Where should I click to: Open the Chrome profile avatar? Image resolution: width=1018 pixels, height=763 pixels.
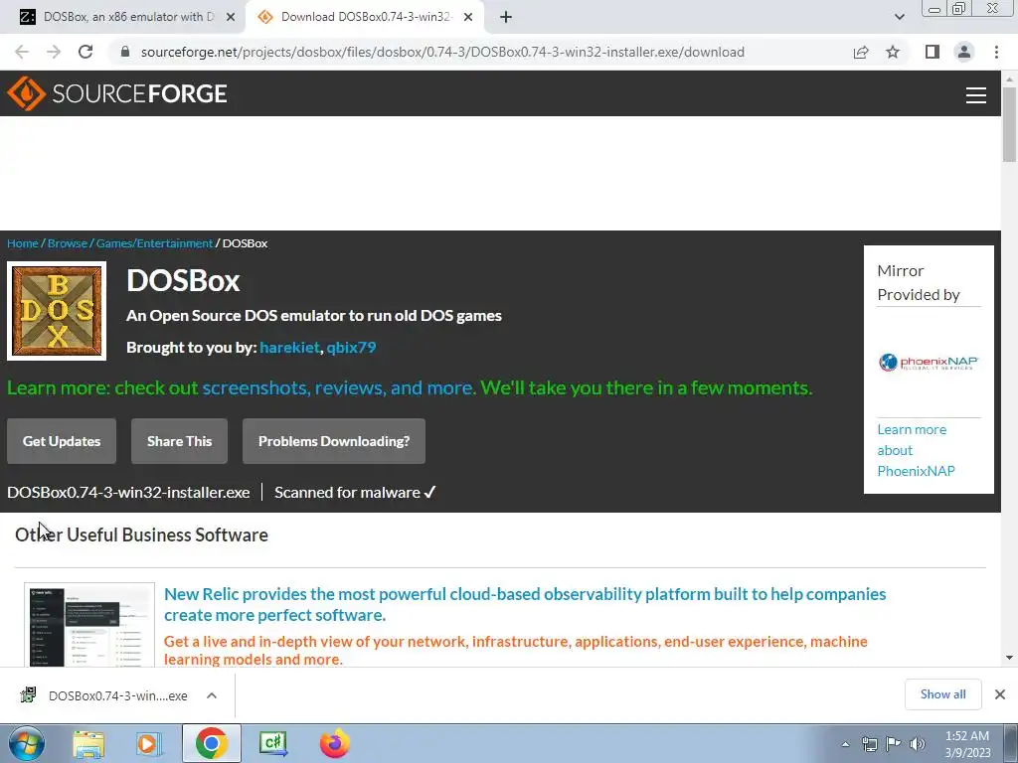click(x=964, y=52)
